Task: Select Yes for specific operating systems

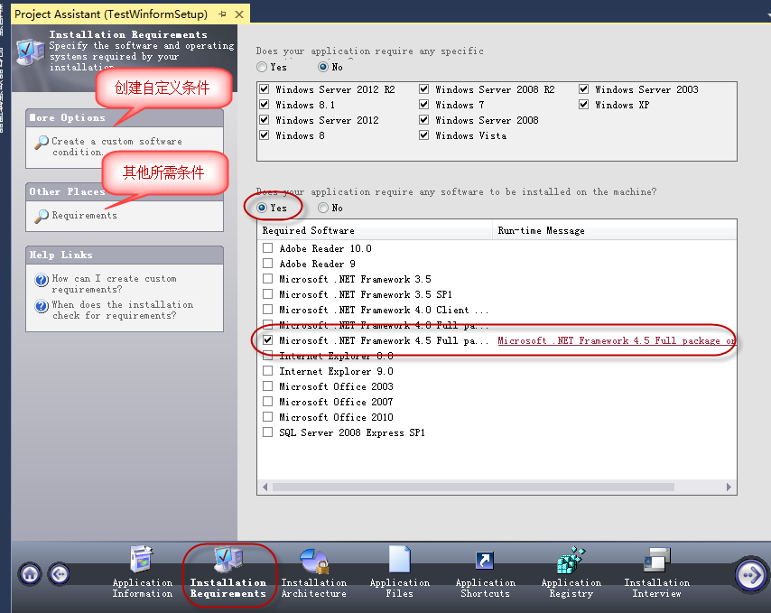Action: (262, 67)
